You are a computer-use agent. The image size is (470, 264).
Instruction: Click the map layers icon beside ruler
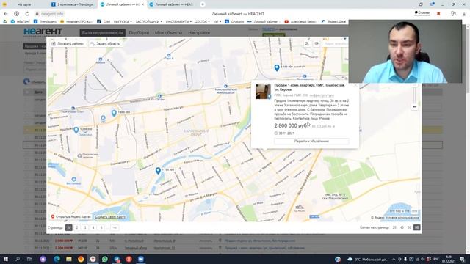[317, 44]
